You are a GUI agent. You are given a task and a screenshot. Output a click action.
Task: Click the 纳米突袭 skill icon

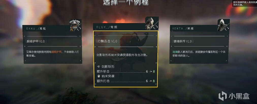coord(99,76)
